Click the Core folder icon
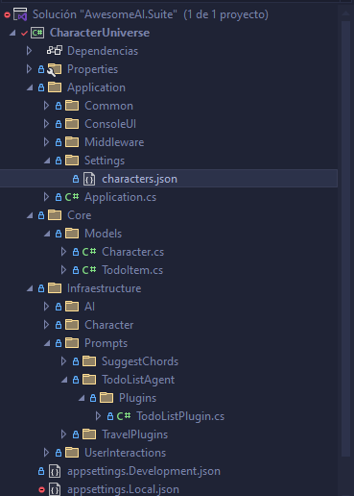 55,215
